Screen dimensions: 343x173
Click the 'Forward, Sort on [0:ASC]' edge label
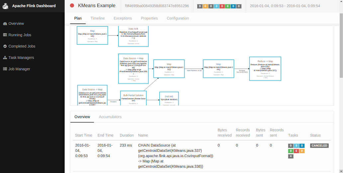[x=242, y=71]
